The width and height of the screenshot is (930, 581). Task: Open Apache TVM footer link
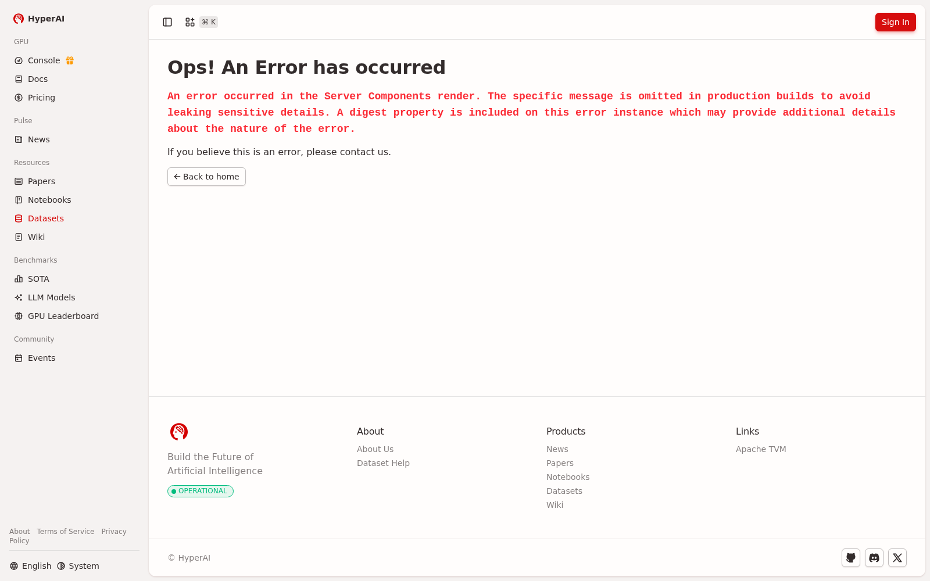tap(761, 449)
